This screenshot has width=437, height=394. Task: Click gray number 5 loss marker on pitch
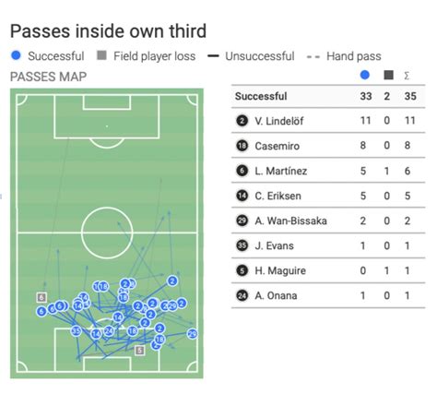point(139,350)
